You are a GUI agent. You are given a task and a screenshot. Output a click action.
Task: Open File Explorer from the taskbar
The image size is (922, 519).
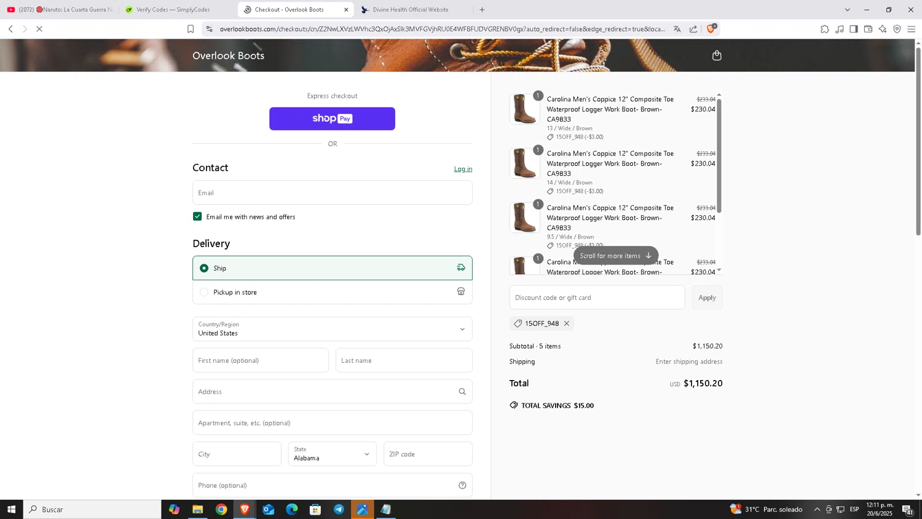(197, 509)
